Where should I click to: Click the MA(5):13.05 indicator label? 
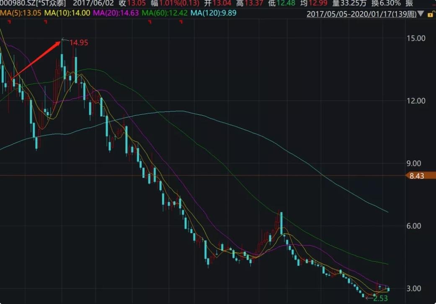21,13
